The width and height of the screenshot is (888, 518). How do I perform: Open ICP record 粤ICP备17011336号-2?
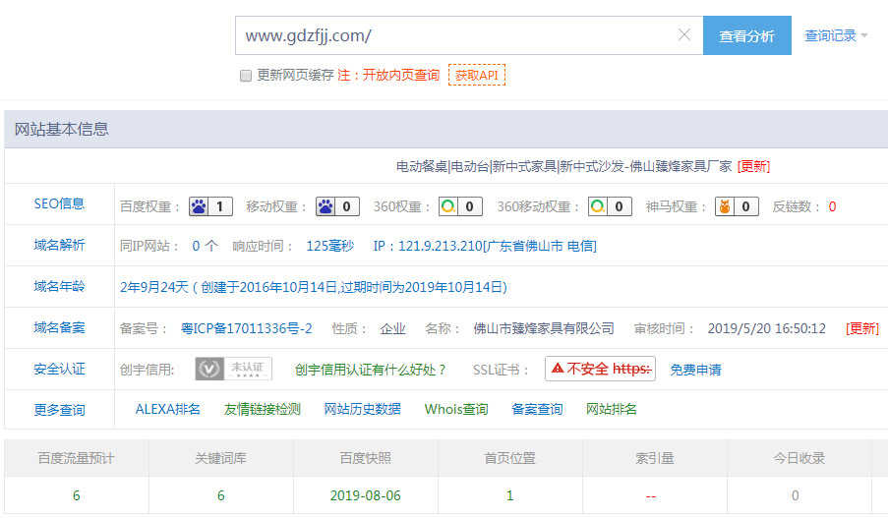click(x=247, y=328)
